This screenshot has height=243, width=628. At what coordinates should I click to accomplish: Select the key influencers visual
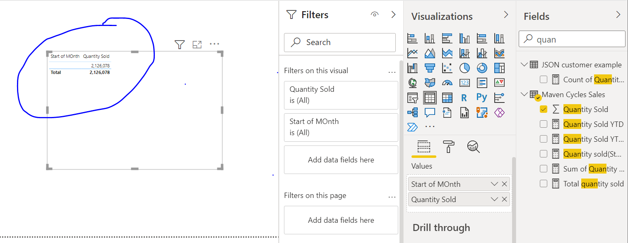click(500, 98)
